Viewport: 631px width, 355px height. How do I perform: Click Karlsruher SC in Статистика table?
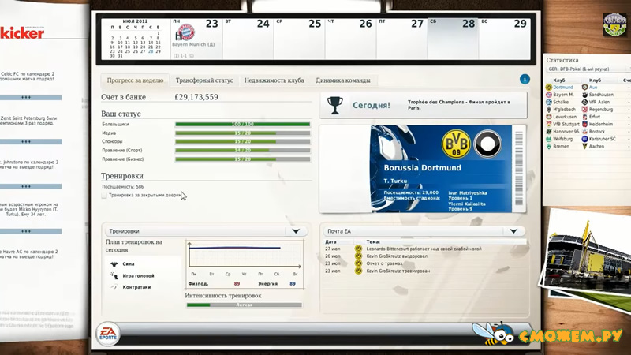[603, 139]
